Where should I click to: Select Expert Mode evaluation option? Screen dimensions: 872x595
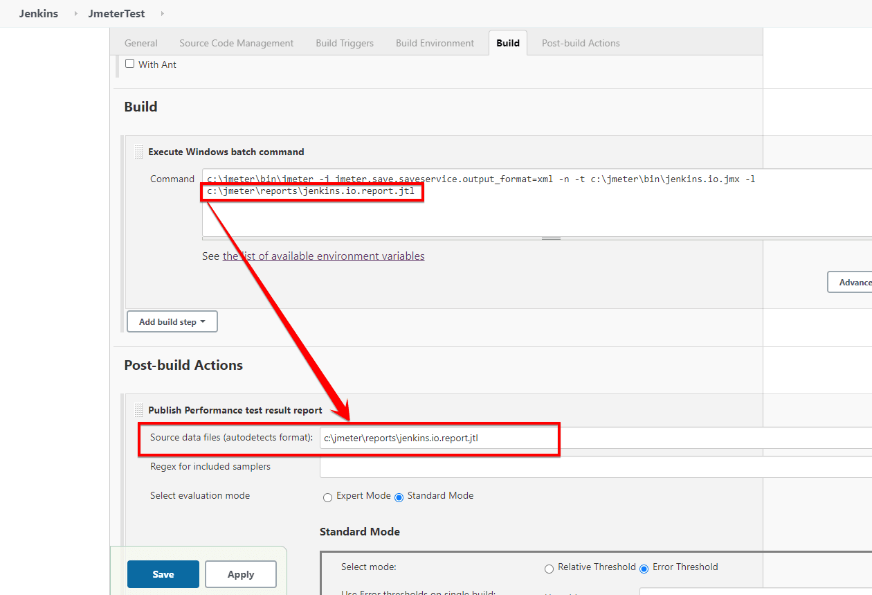pyautogui.click(x=328, y=497)
